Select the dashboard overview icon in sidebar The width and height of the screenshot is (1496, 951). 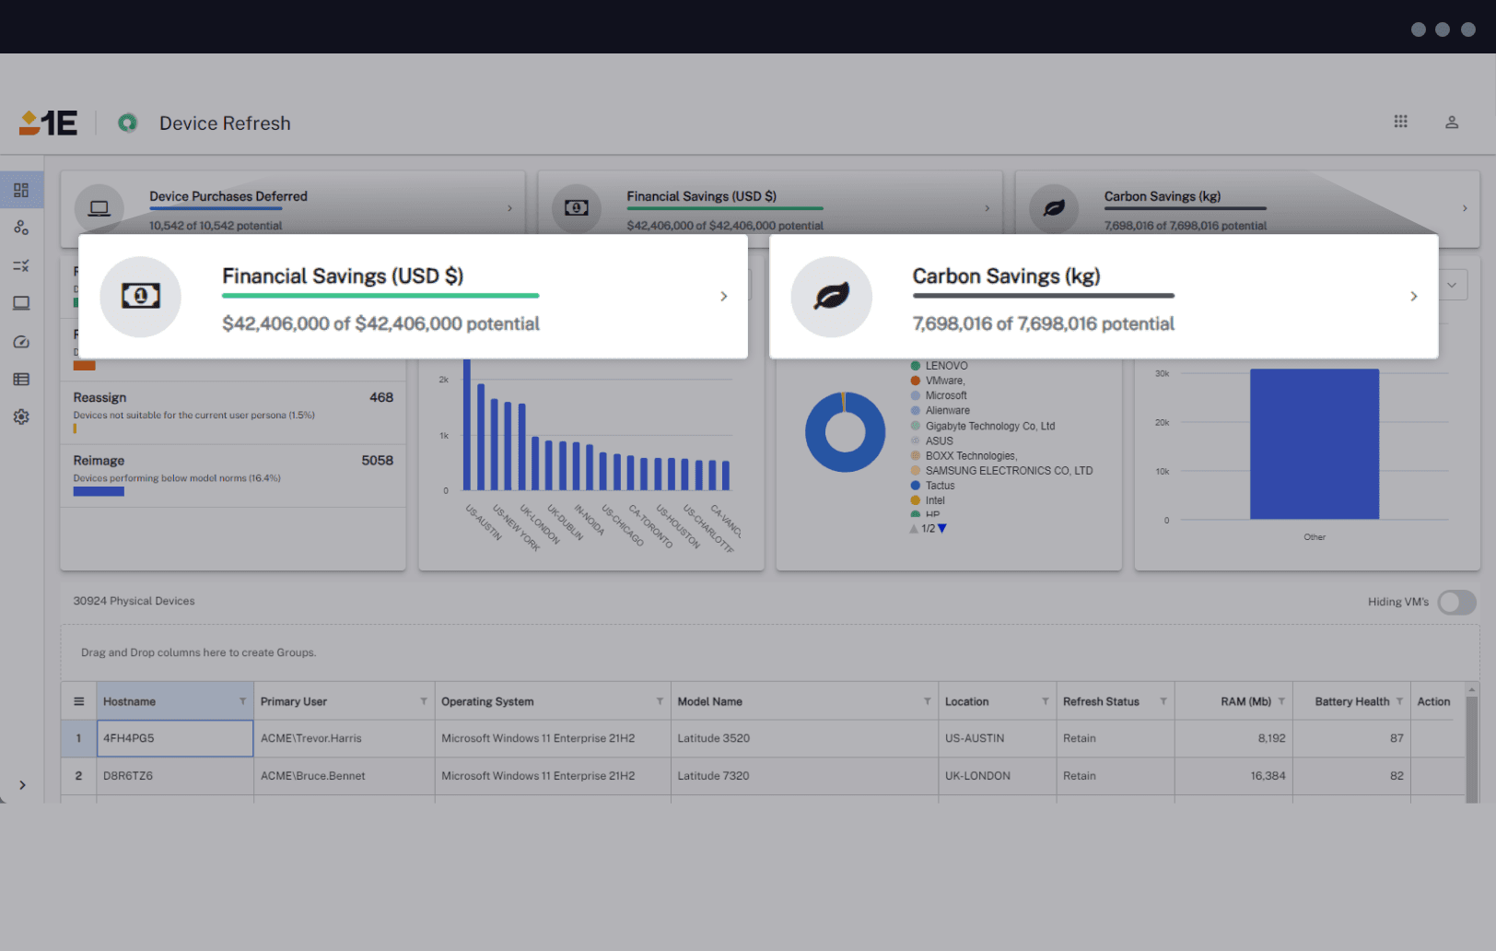point(21,190)
